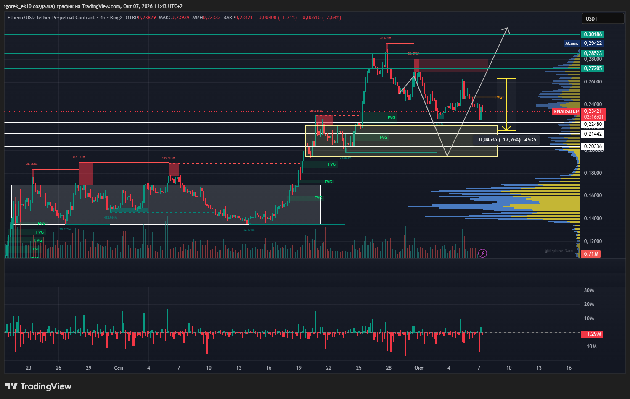Click the Макс. 0,29422 high price label
The height and width of the screenshot is (399, 630).
[584, 43]
